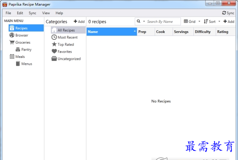Click the Favorites heart icon
Viewport: 238px width, 160px height.
click(54, 51)
